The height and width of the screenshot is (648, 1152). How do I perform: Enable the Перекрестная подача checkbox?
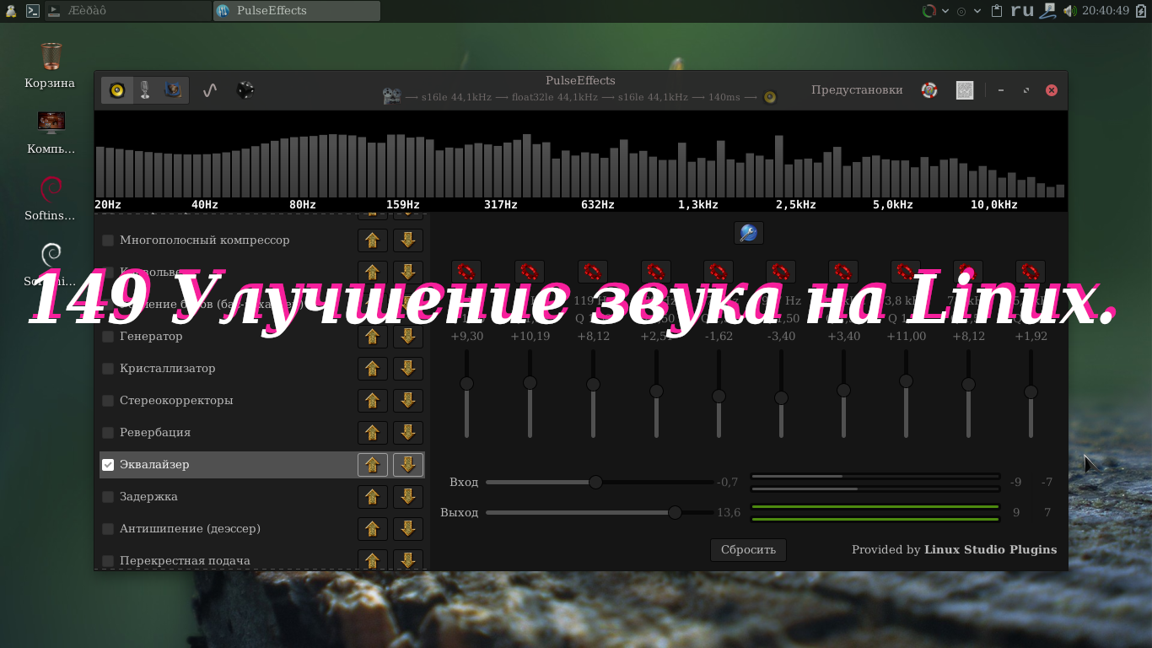click(x=108, y=561)
